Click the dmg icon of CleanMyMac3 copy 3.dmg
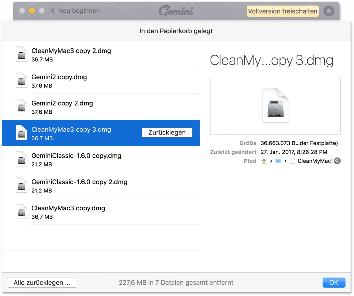This screenshot has height=296, width=354. (x=21, y=133)
